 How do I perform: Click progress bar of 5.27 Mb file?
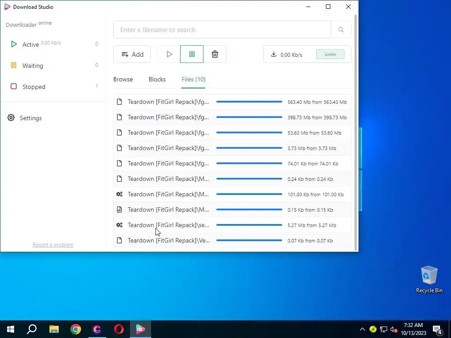249,225
